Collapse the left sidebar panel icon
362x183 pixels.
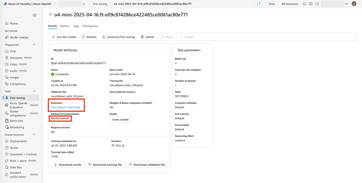(35, 15)
